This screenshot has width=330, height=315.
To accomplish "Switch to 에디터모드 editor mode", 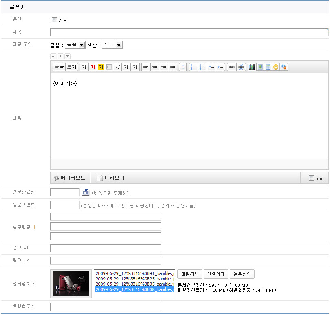I will tap(70, 178).
